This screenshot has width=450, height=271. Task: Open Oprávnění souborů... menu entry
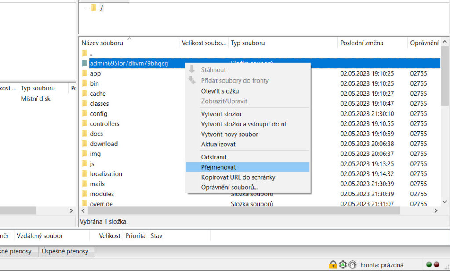click(247, 187)
